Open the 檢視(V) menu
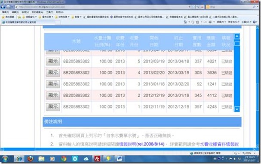This screenshot has height=164, width=261. [25, 12]
